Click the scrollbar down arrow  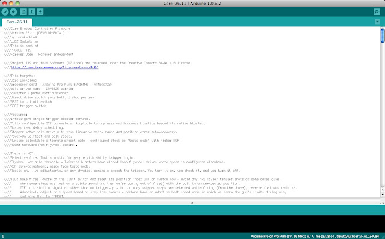click(x=383, y=195)
